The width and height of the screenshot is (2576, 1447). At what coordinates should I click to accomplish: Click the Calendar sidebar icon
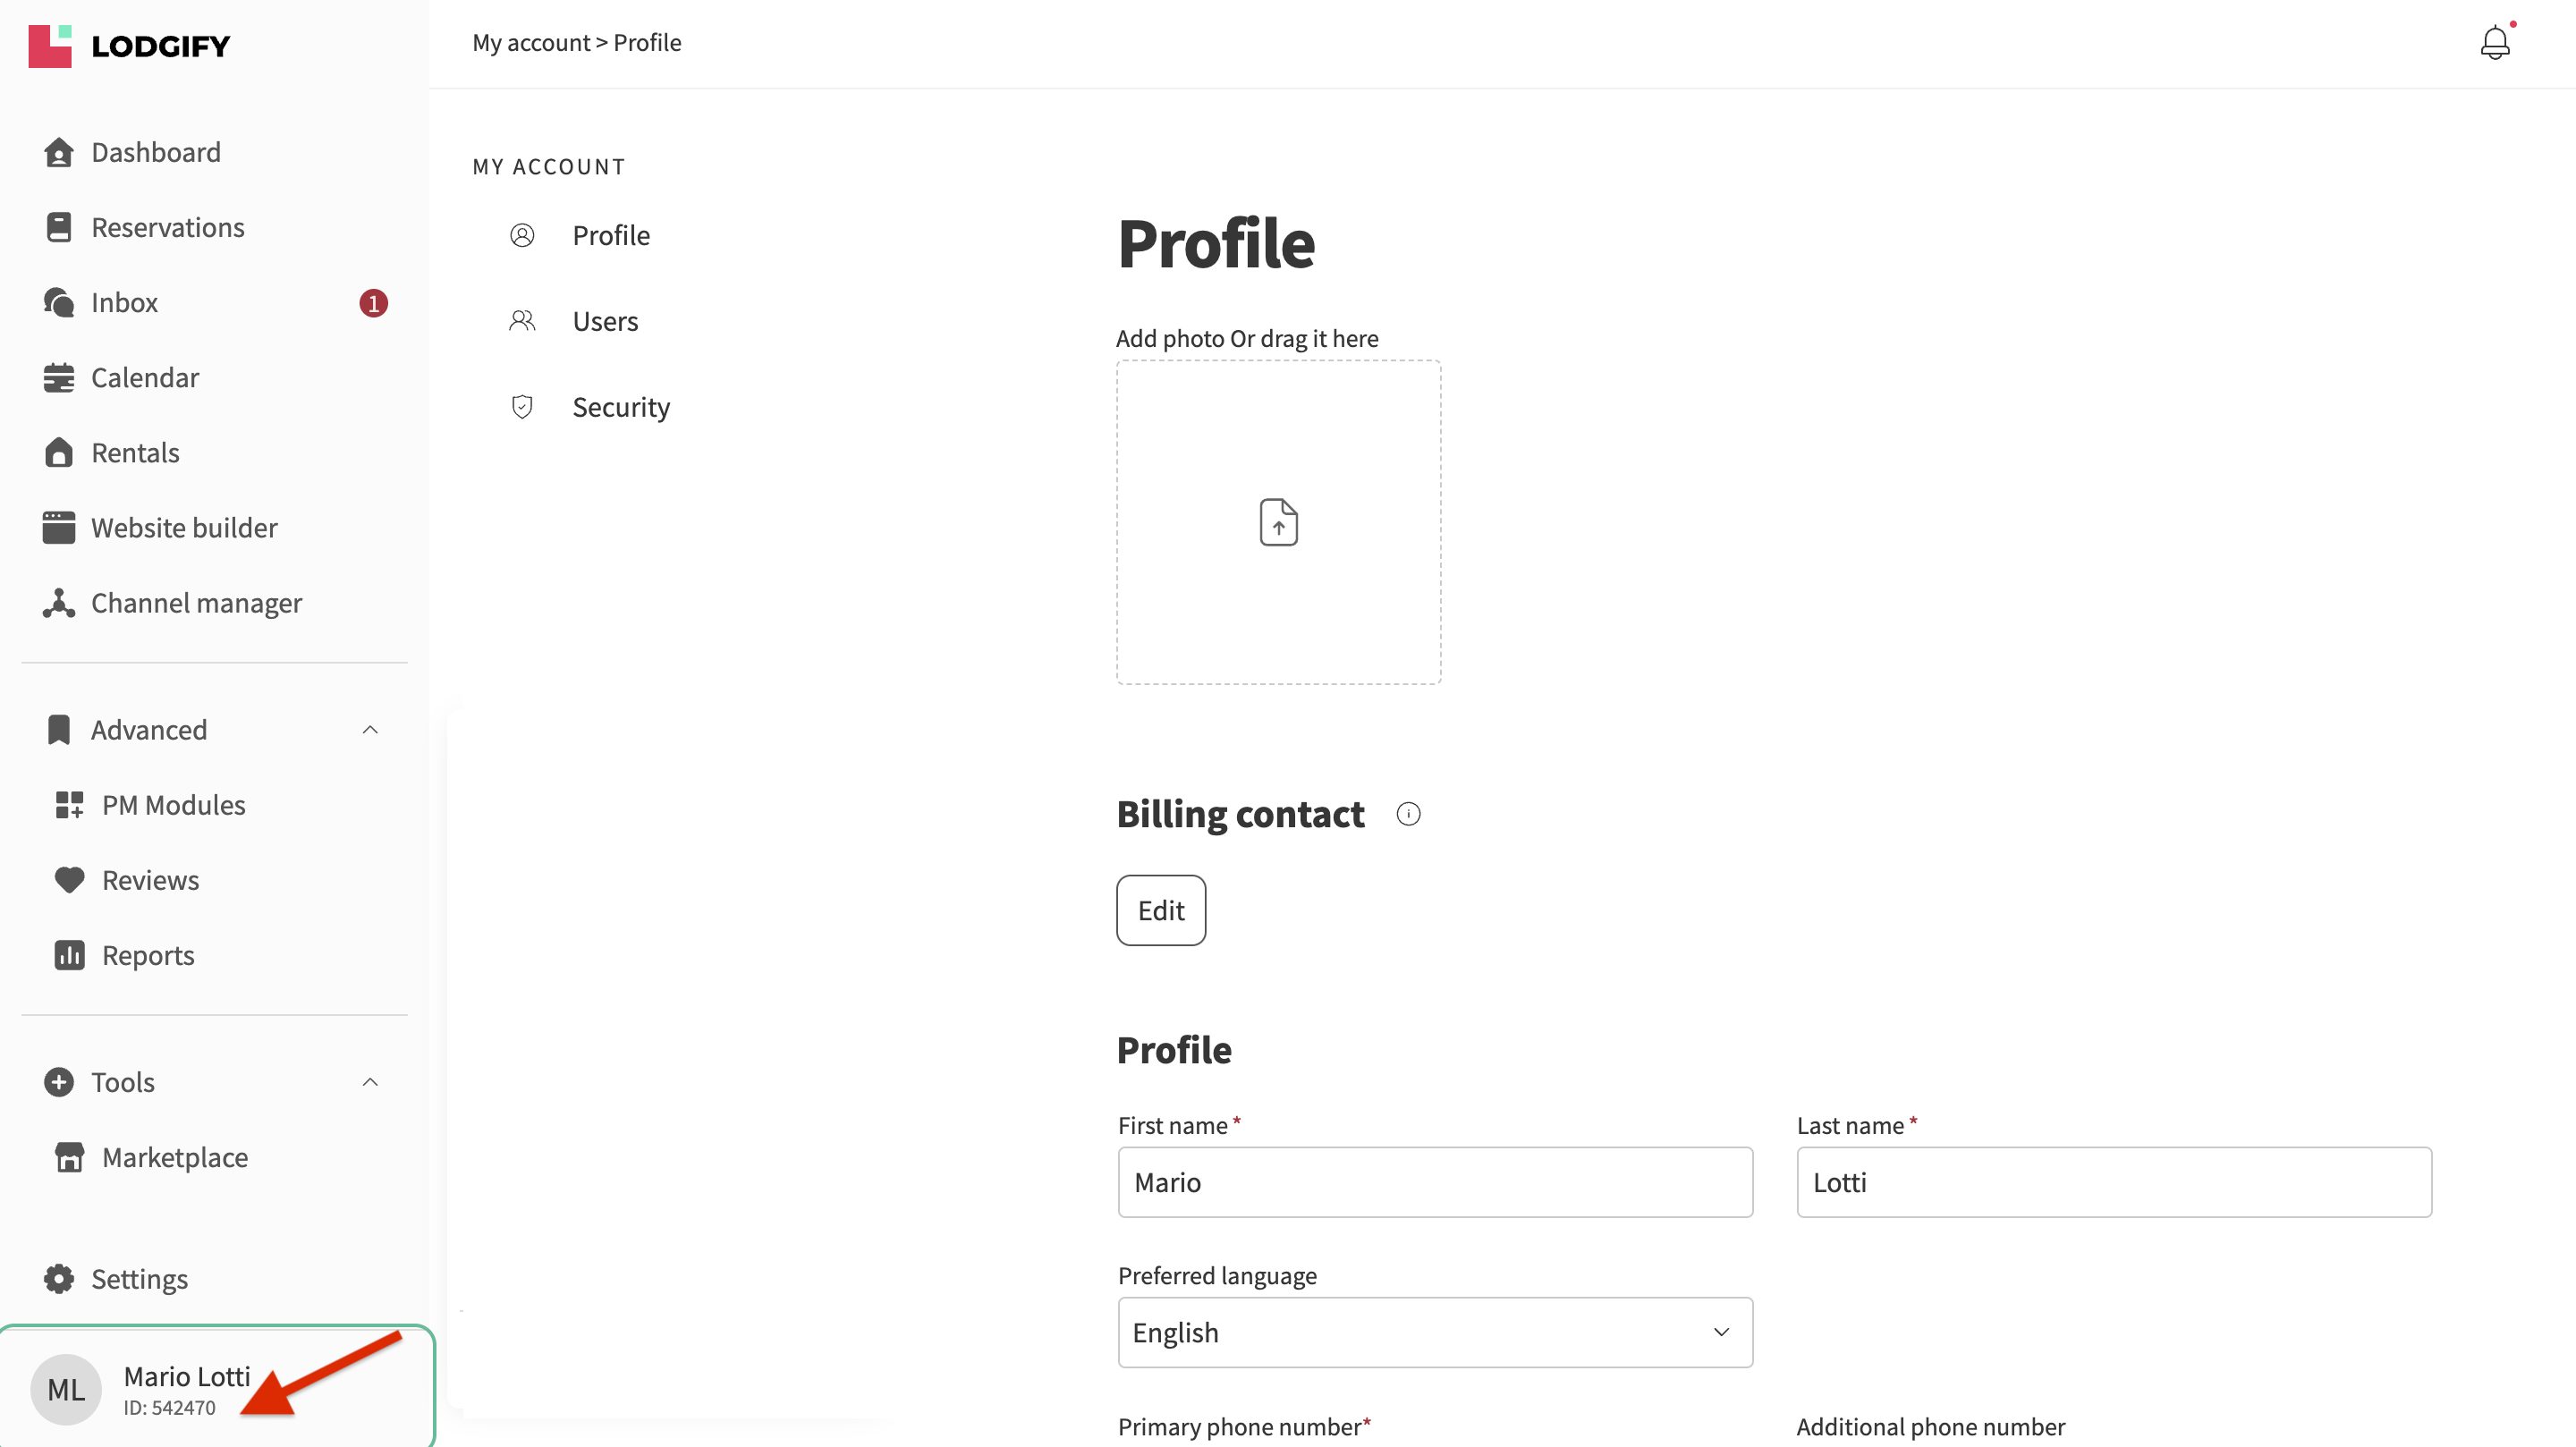click(58, 378)
